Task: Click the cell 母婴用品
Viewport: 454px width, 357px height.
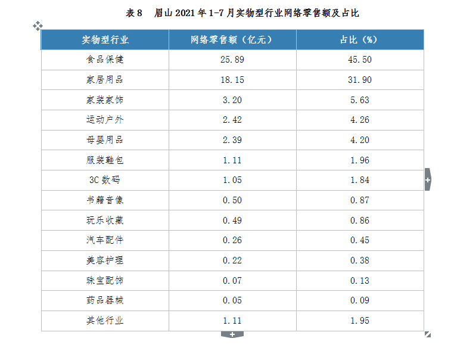Action: (105, 140)
